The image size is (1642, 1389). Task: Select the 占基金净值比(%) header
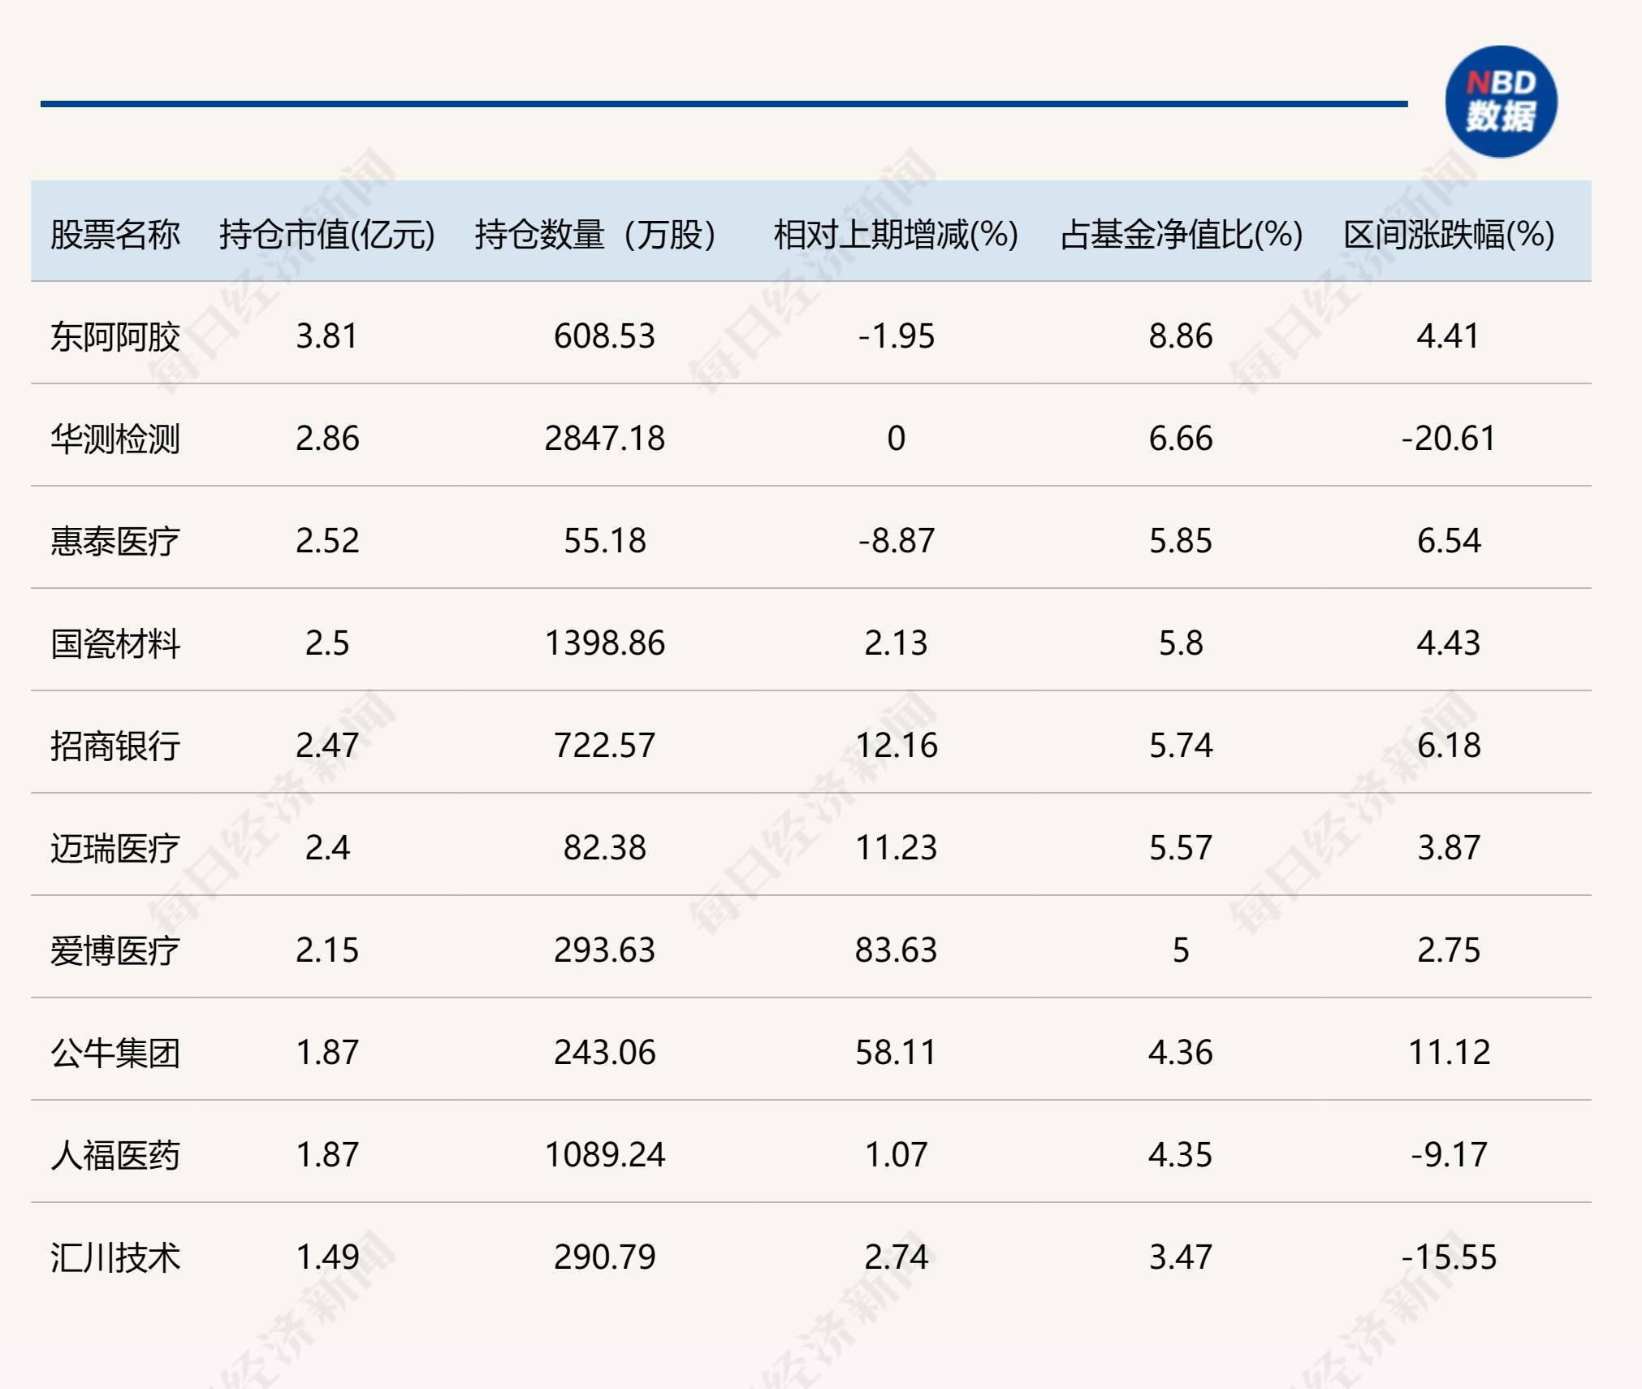(x=1182, y=235)
